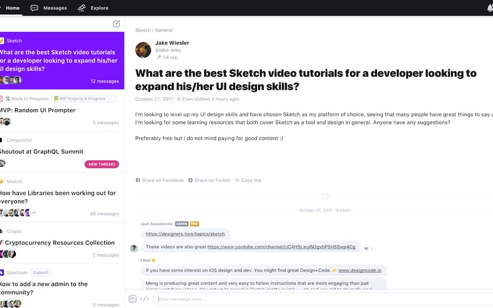Screen dimensions: 493x308
Task: Open notifications bell icon
Action: tap(490, 8)
